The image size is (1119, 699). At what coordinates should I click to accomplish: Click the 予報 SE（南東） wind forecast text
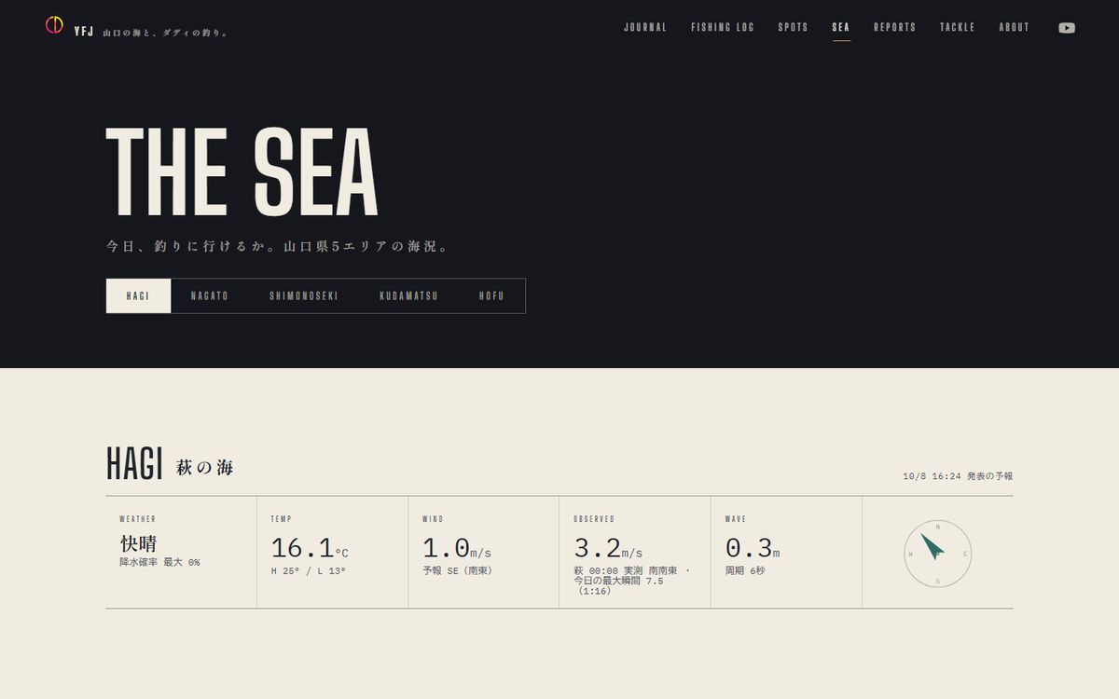click(x=458, y=570)
